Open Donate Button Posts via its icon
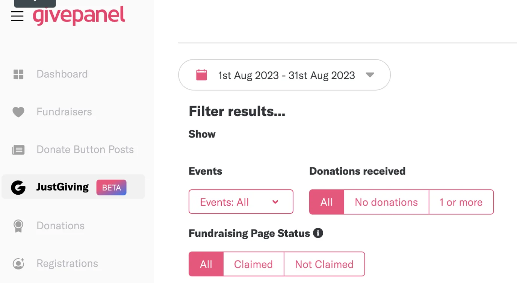 tap(18, 150)
